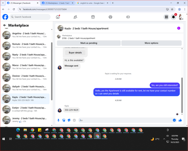188x151 pixels.
Task: Open Angelina's conversation
Action: [25, 35]
